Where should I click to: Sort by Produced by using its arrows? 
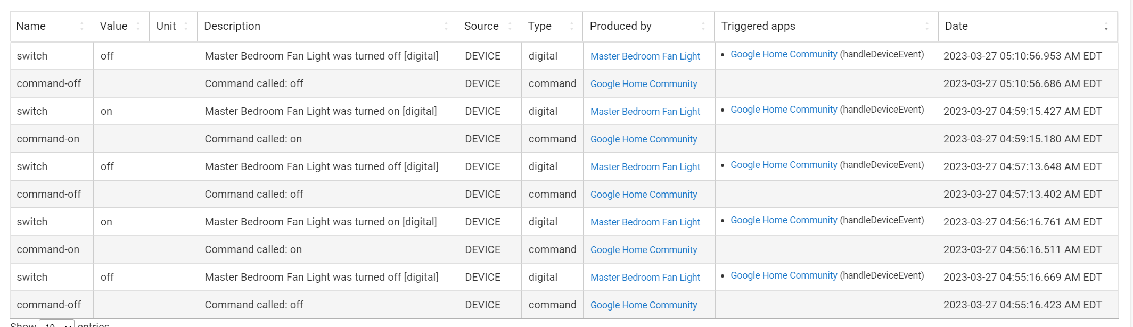[703, 26]
